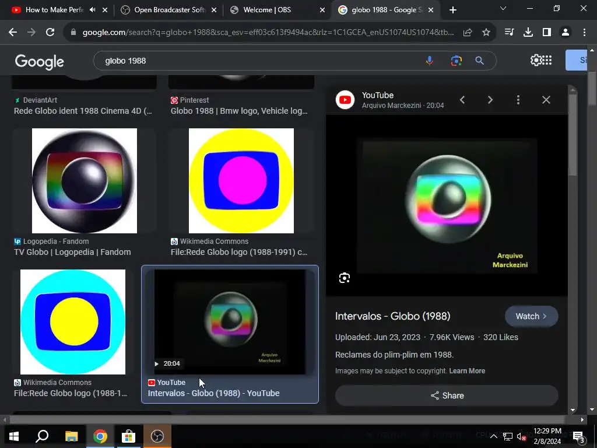Open the tab search dropdown arrow
This screenshot has height=448, width=597.
pos(503,8)
